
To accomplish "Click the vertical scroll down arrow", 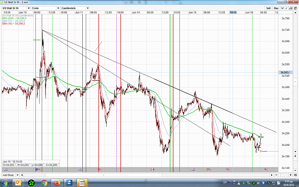I will [x=295, y=152].
